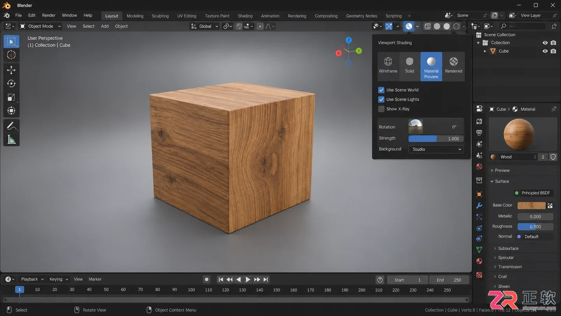Jump to the last frame in timeline
Image resolution: width=561 pixels, height=316 pixels.
[266, 279]
